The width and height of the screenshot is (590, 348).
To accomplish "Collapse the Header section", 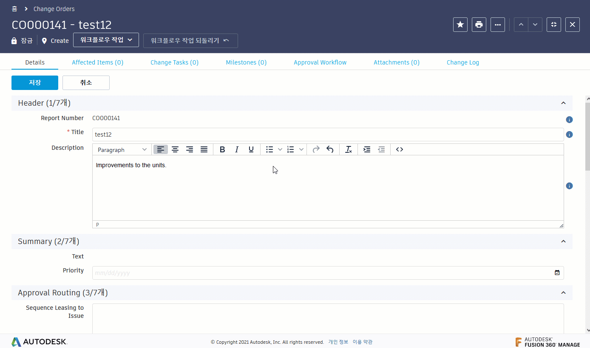I will [x=563, y=103].
